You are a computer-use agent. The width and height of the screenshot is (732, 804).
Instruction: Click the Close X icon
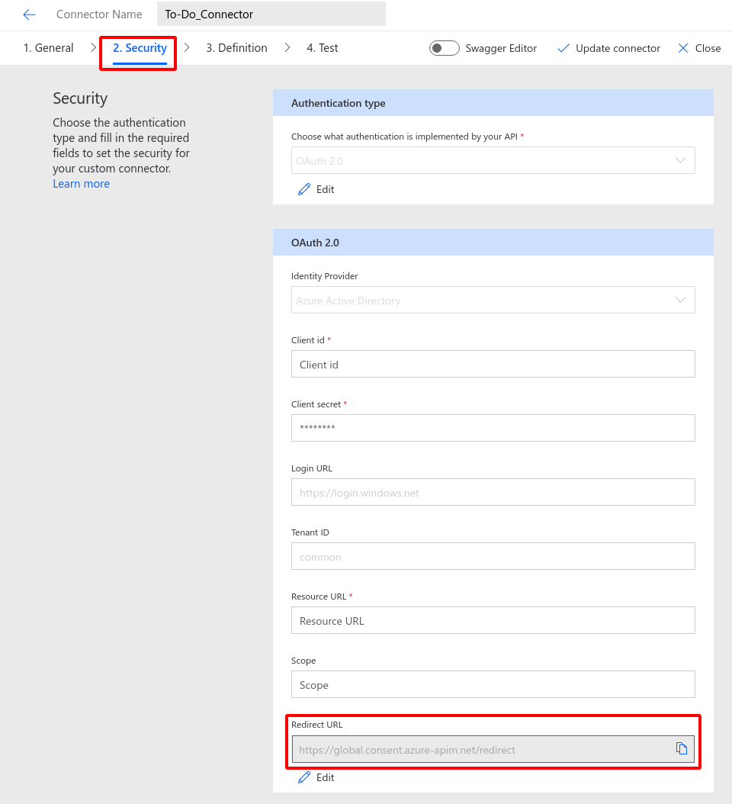(x=682, y=48)
